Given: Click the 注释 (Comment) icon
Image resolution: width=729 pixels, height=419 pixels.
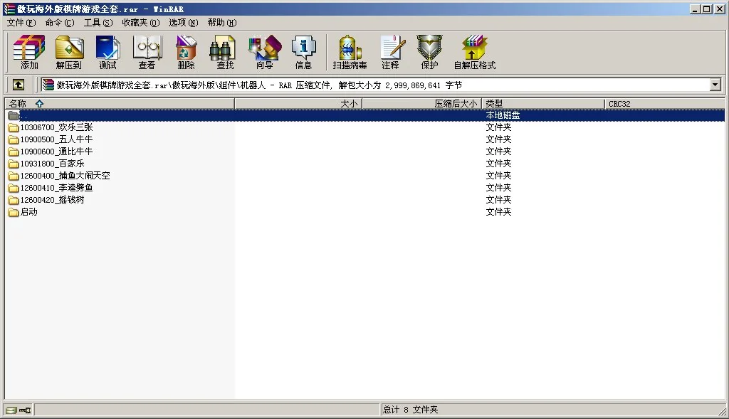Looking at the screenshot, I should click(x=392, y=52).
